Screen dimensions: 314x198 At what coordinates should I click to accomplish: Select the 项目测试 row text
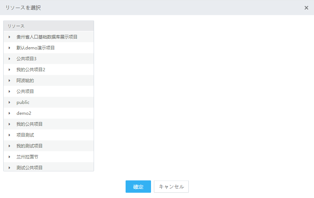point(25,135)
